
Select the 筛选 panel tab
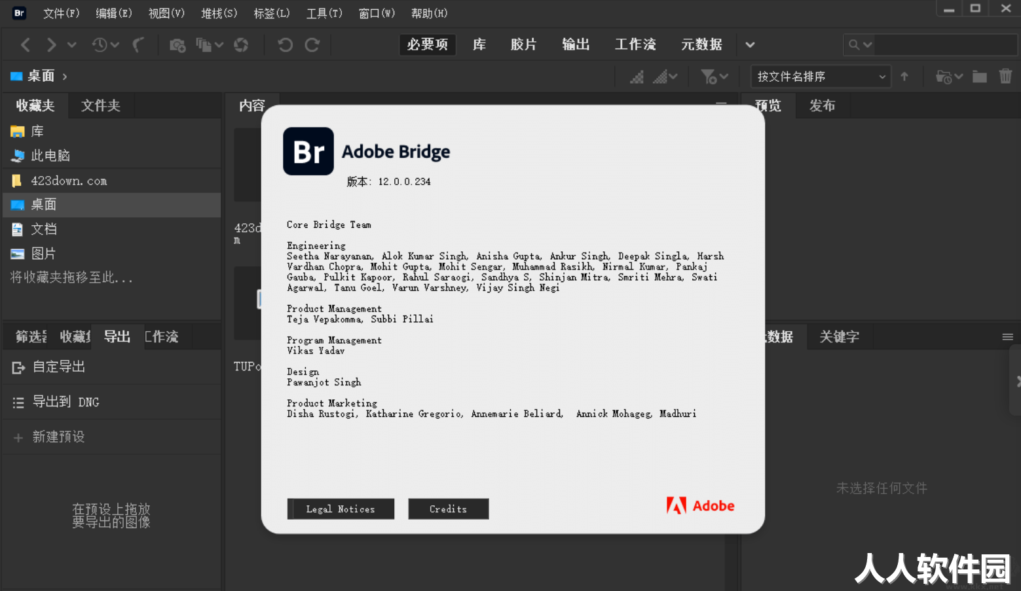click(x=31, y=336)
